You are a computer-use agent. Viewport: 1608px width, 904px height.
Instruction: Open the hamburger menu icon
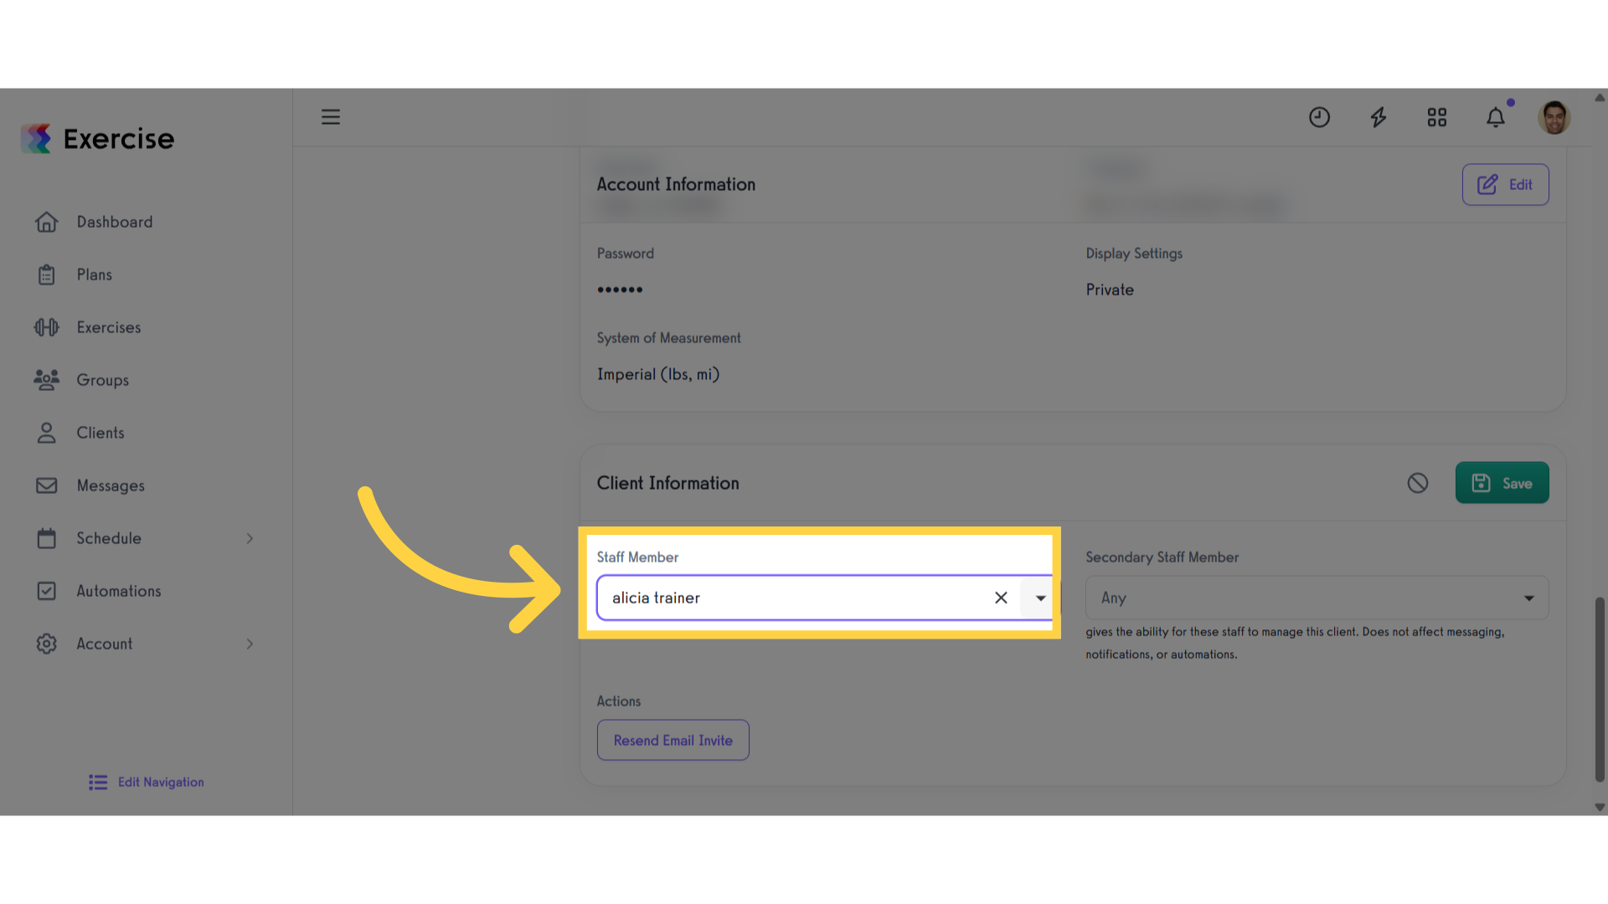point(331,117)
